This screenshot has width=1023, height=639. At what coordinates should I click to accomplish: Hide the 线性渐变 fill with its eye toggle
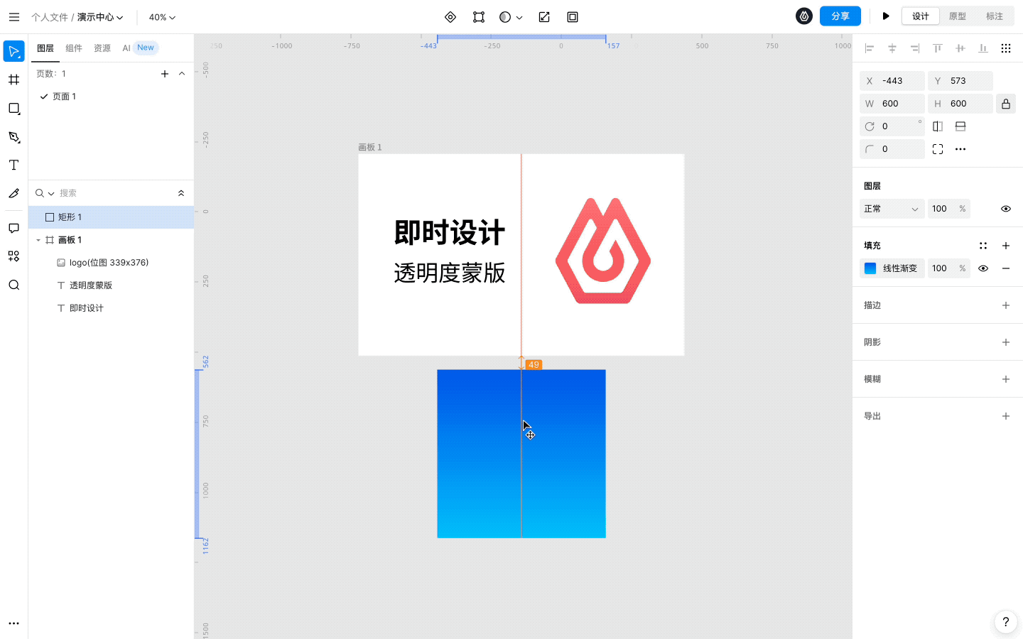(x=983, y=268)
